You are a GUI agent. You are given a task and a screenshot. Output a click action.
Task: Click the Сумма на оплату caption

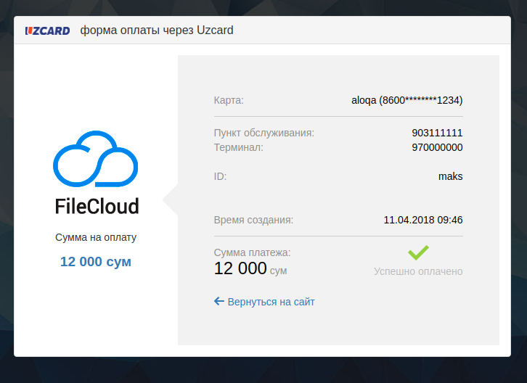click(x=96, y=237)
